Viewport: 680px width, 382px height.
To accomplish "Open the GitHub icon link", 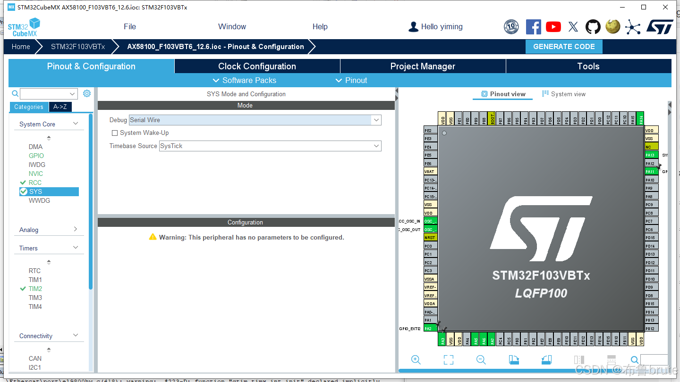I will click(x=593, y=27).
